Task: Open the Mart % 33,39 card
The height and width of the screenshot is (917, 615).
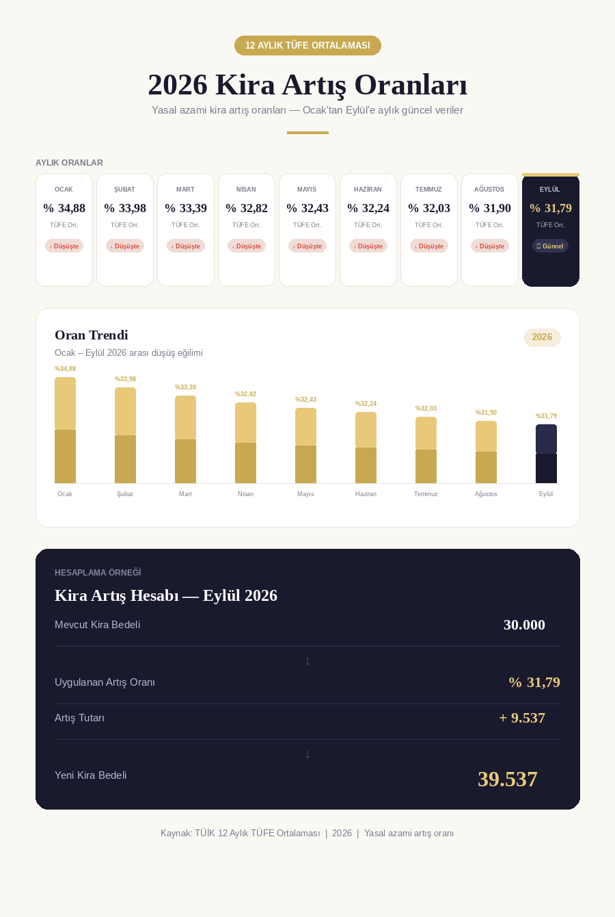Action: 186,230
